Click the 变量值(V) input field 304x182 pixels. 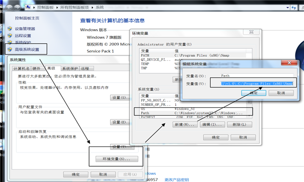257,84
